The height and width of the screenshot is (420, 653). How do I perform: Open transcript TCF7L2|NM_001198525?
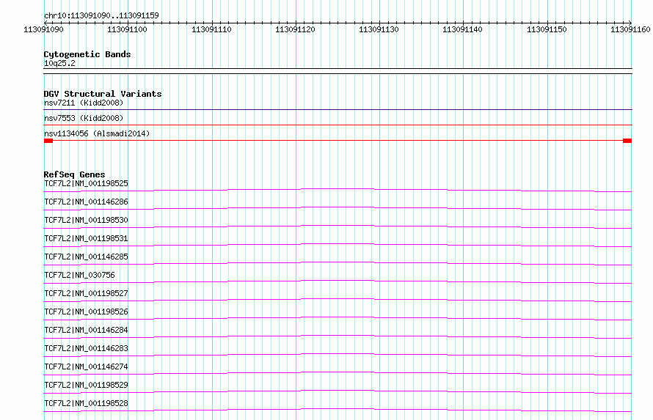[x=86, y=183]
